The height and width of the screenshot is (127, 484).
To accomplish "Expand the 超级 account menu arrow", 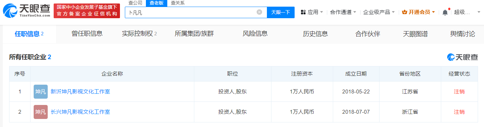I will [x=479, y=12].
